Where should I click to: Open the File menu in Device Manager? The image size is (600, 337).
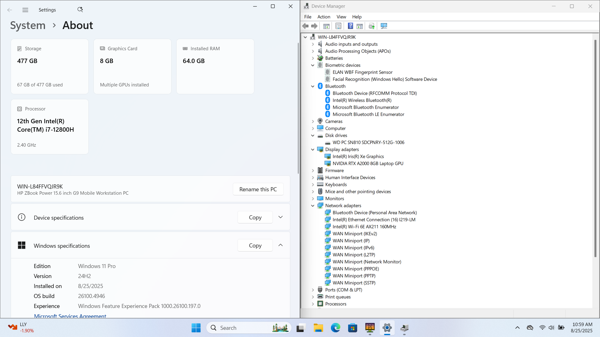coord(308,17)
